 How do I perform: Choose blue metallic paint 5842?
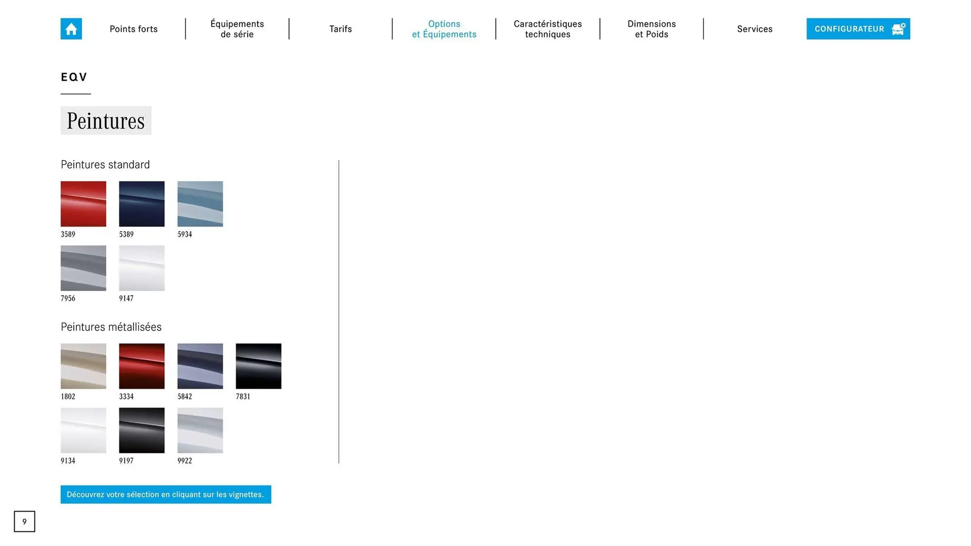pos(200,366)
